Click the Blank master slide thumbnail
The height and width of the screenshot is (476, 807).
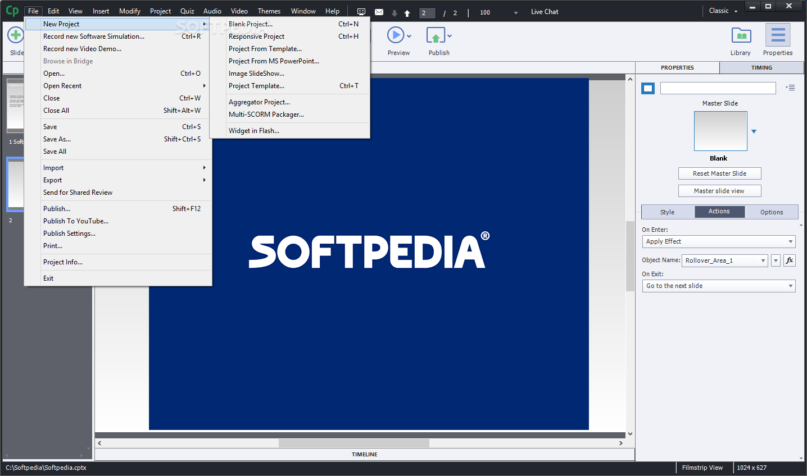[x=720, y=131]
